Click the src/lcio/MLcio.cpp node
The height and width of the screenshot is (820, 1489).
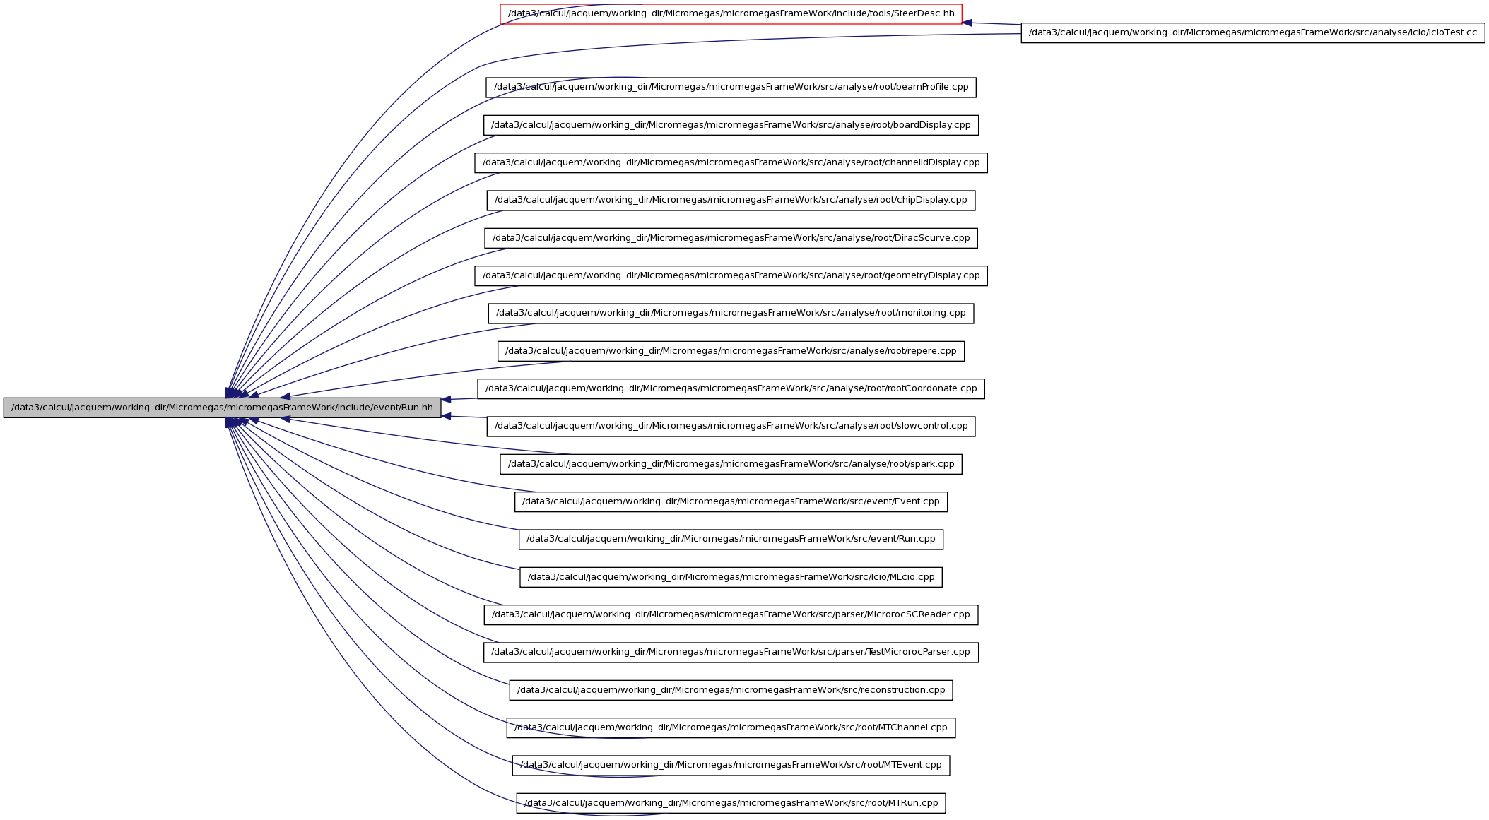tap(731, 577)
